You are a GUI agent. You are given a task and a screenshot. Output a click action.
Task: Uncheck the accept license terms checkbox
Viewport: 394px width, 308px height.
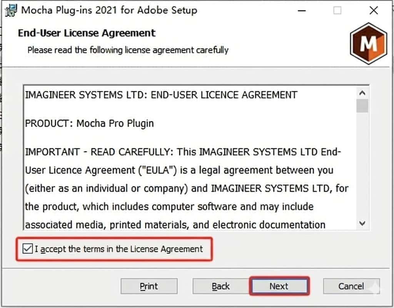[28, 249]
